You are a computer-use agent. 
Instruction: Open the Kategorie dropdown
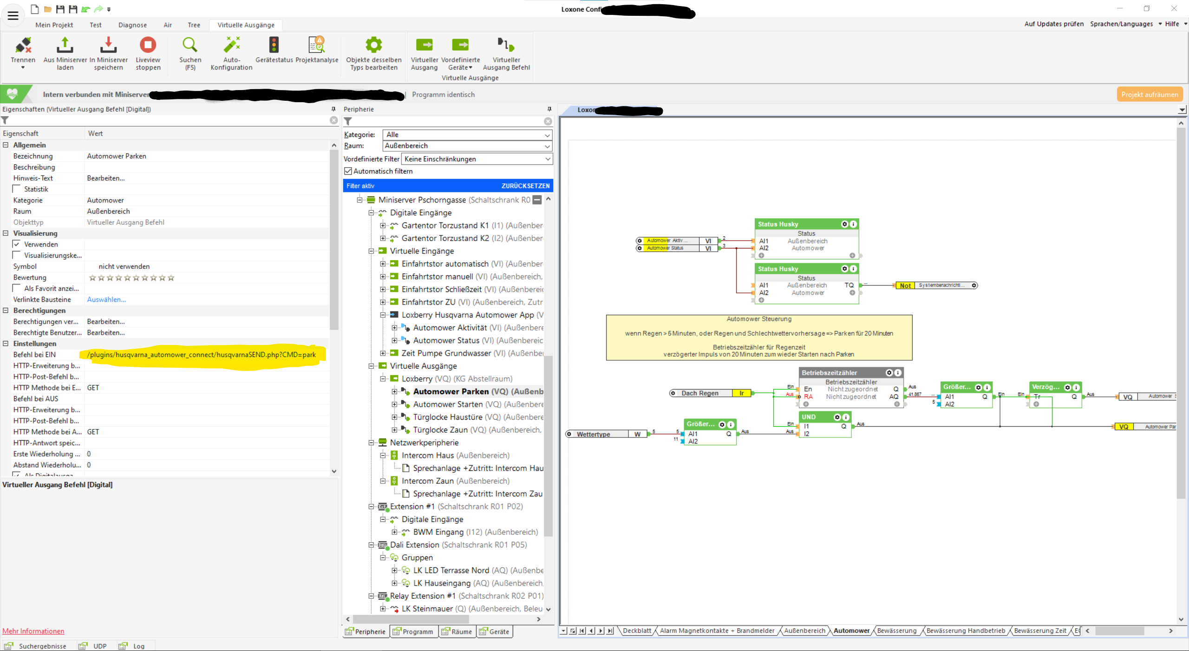click(547, 135)
